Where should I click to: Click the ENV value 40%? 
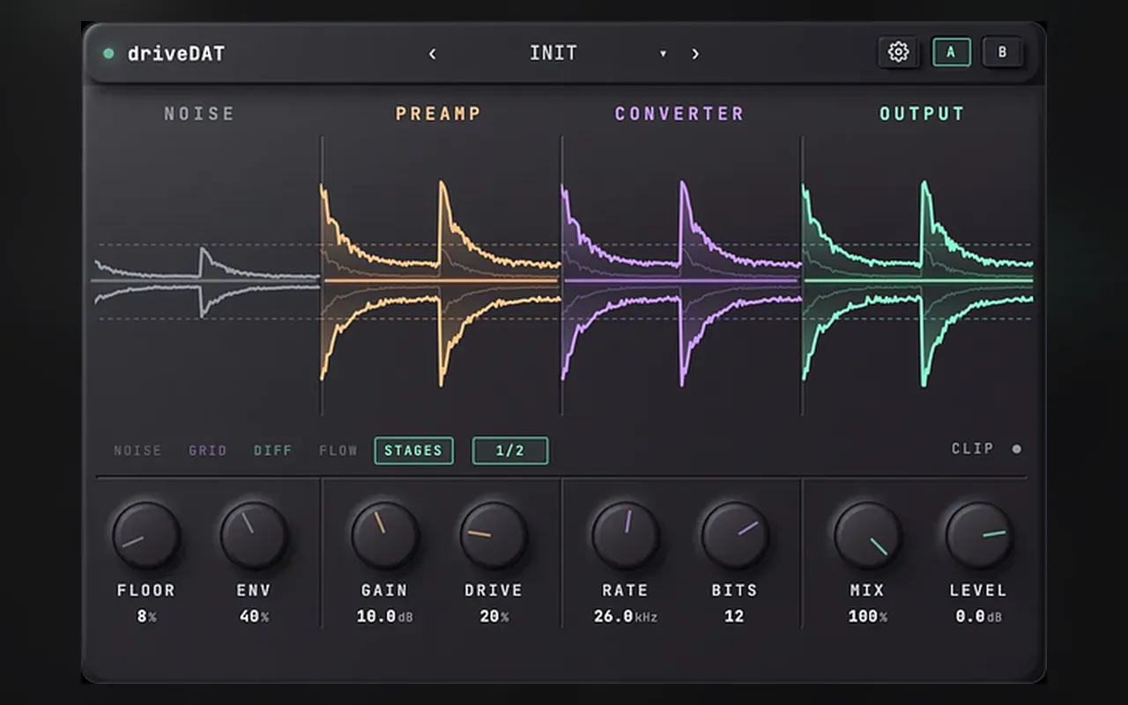click(x=254, y=617)
